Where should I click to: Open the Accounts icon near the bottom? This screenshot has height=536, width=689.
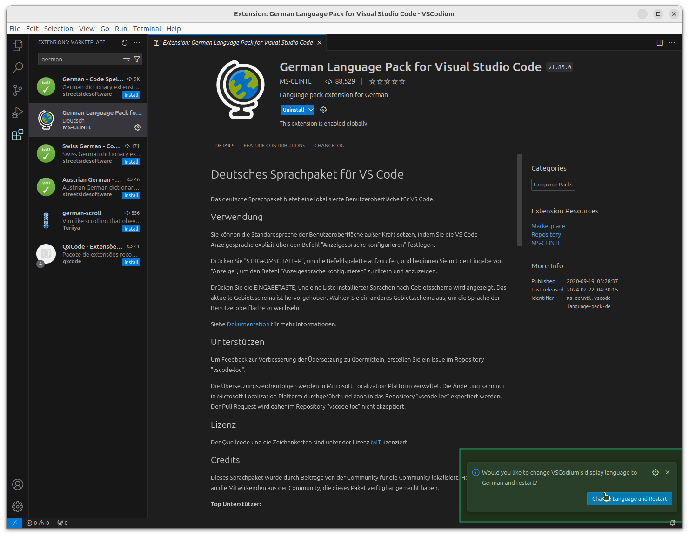[x=17, y=484]
